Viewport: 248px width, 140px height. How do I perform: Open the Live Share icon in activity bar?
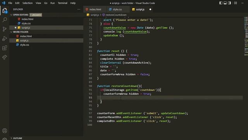pyautogui.click(x=5, y=57)
